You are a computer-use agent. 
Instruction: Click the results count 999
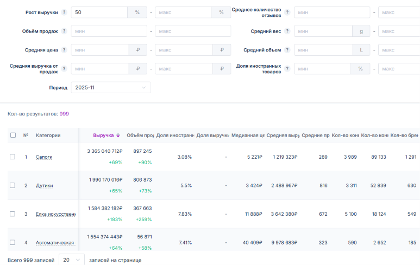(x=64, y=114)
